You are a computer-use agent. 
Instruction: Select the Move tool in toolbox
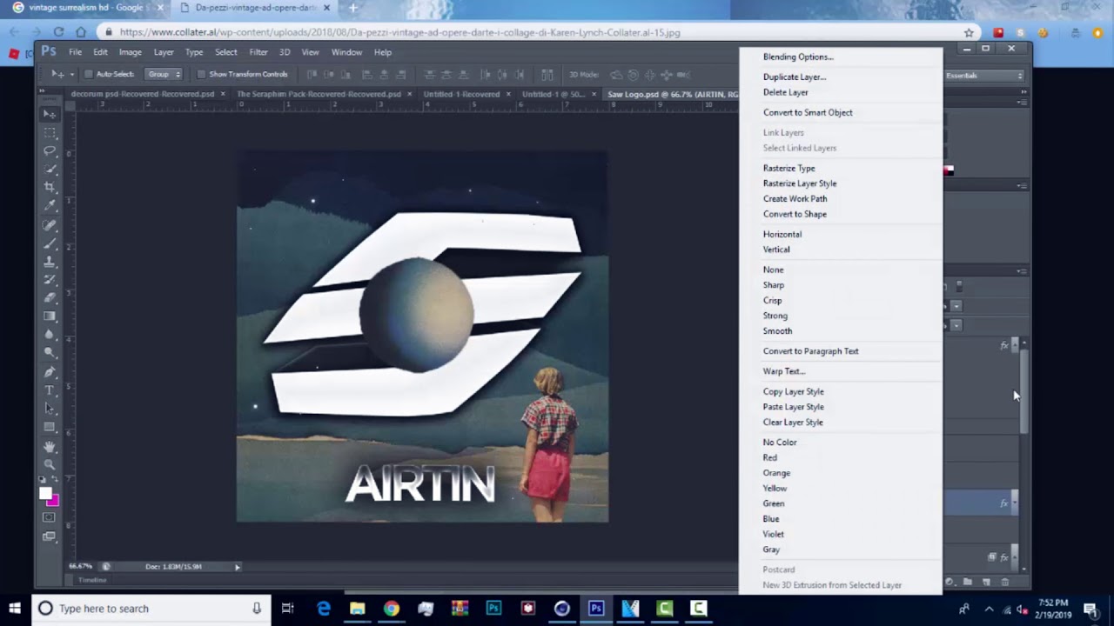tap(50, 114)
